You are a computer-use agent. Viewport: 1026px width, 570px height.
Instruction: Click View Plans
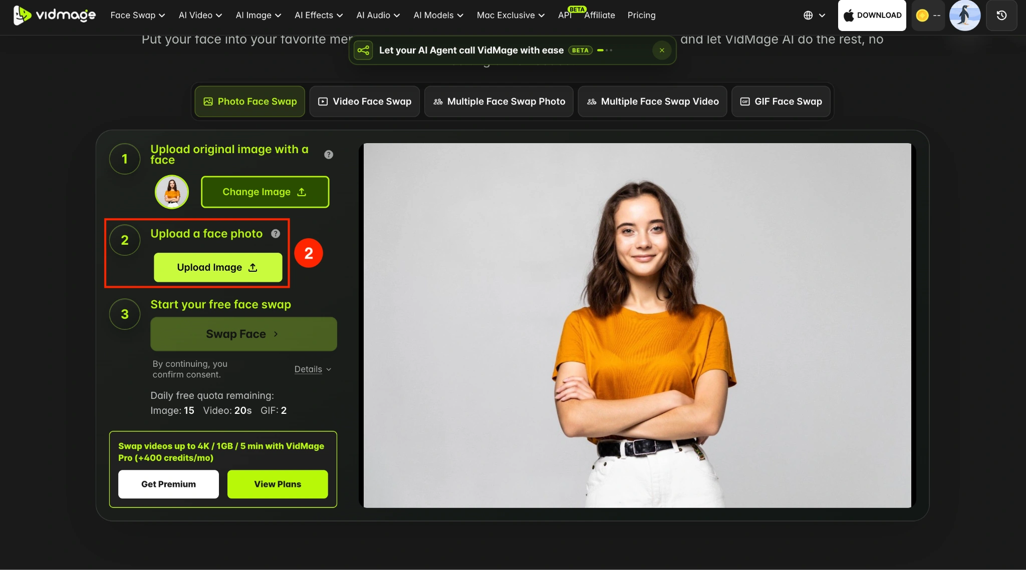(x=278, y=484)
